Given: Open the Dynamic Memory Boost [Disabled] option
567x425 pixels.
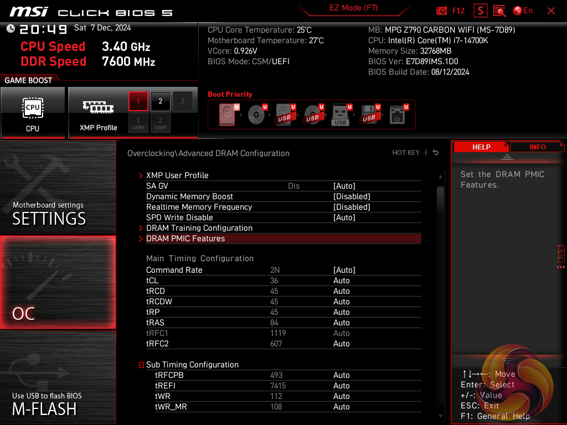Looking at the screenshot, I should coord(352,196).
